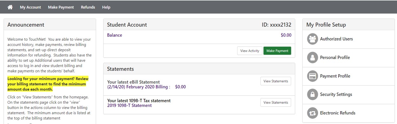397x124 pixels.
Task: Open the 2019 1098-T Statement link
Action: point(129,106)
